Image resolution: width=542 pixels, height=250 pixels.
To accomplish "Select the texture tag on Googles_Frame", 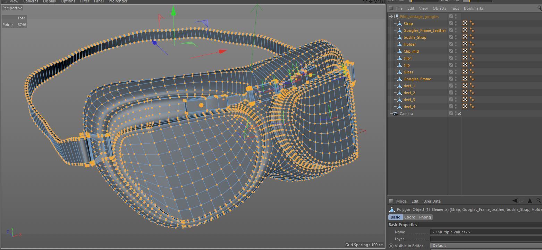I will click(x=465, y=79).
